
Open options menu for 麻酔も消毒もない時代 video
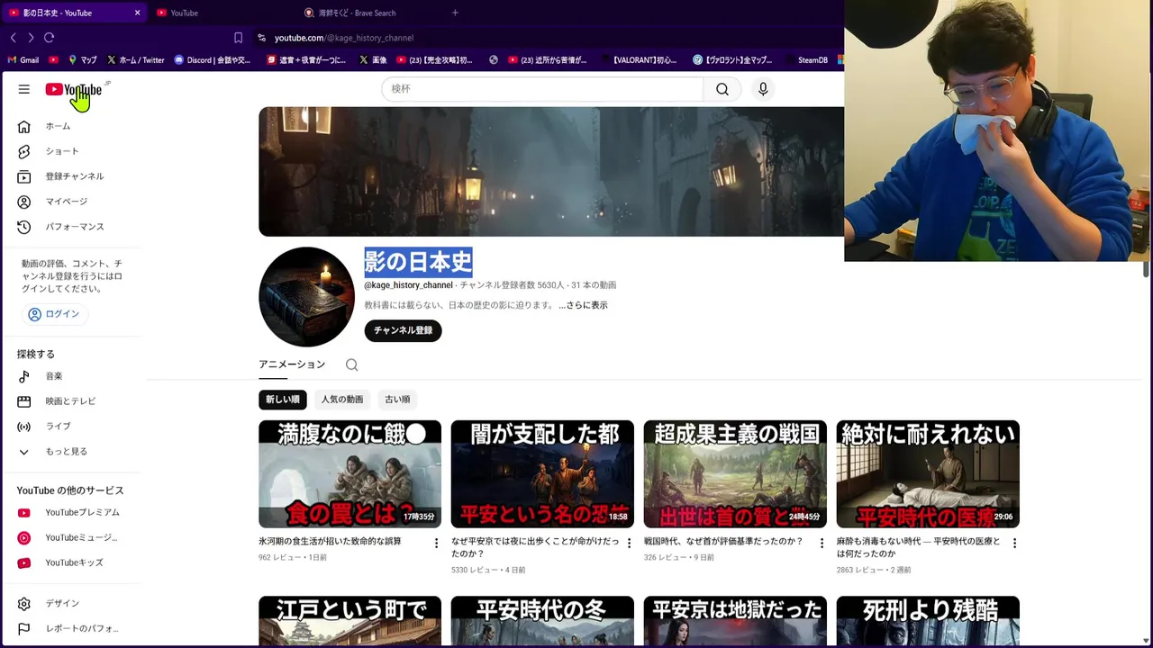[1014, 544]
